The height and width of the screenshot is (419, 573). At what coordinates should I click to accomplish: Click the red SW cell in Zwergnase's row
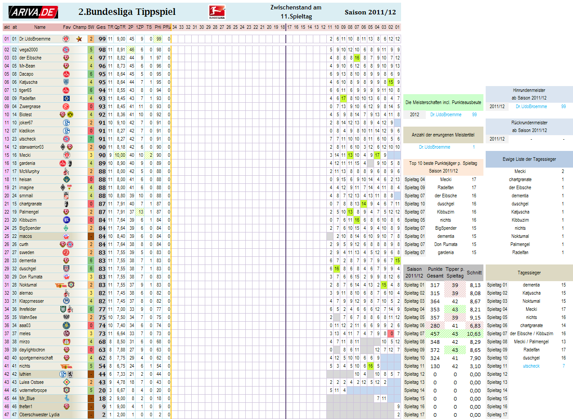coord(91,107)
